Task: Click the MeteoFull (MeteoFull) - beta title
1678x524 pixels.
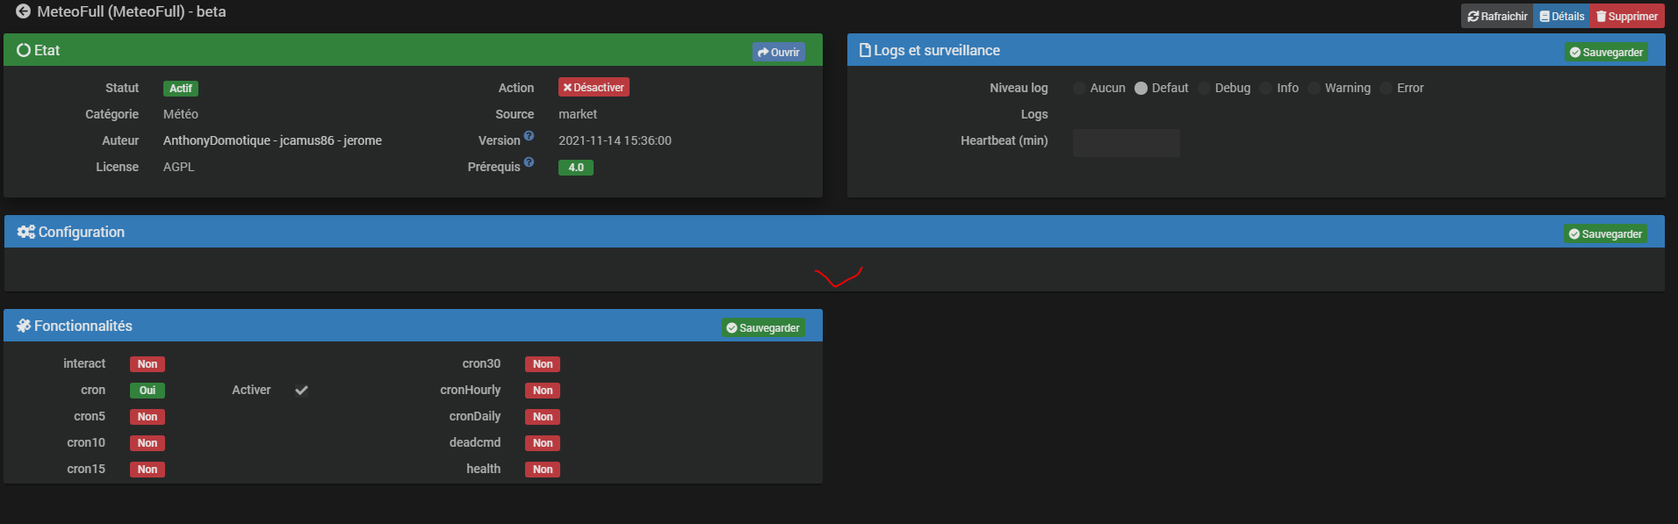Action: click(132, 11)
